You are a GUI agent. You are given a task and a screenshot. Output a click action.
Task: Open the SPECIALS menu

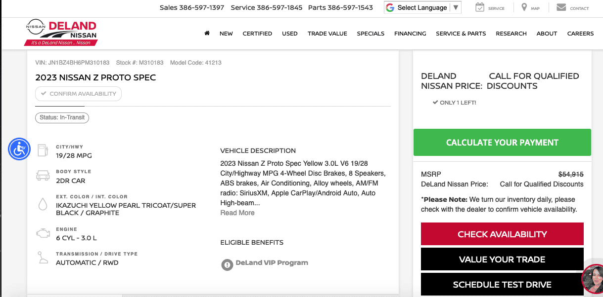tap(371, 34)
